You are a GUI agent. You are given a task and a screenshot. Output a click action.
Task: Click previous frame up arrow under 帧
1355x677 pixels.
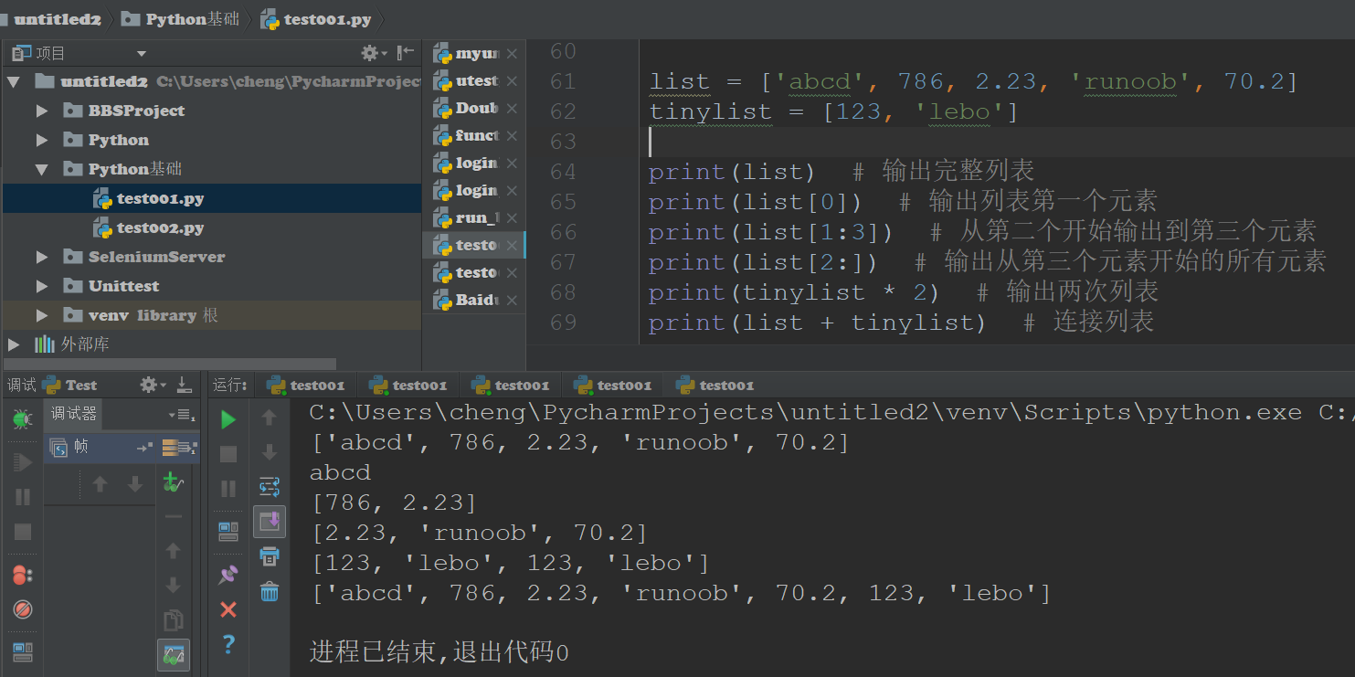tap(100, 484)
